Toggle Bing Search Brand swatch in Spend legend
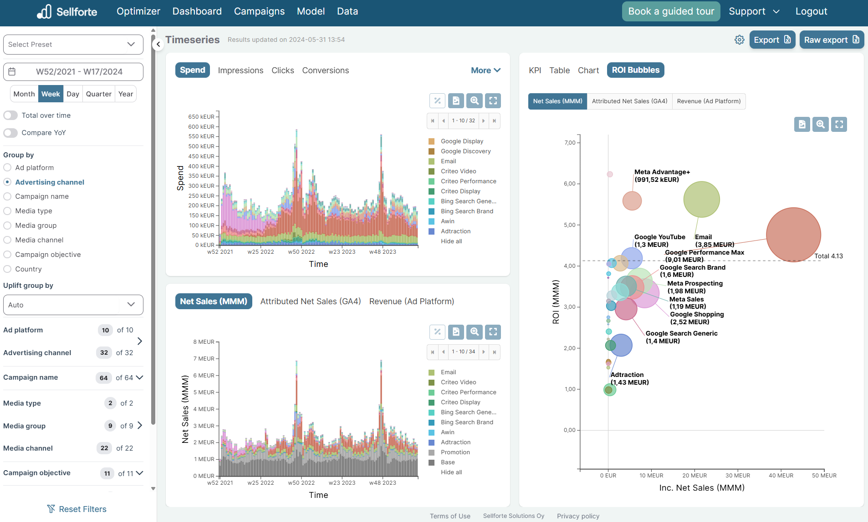Screen dimensions: 868x522 [x=431, y=211]
